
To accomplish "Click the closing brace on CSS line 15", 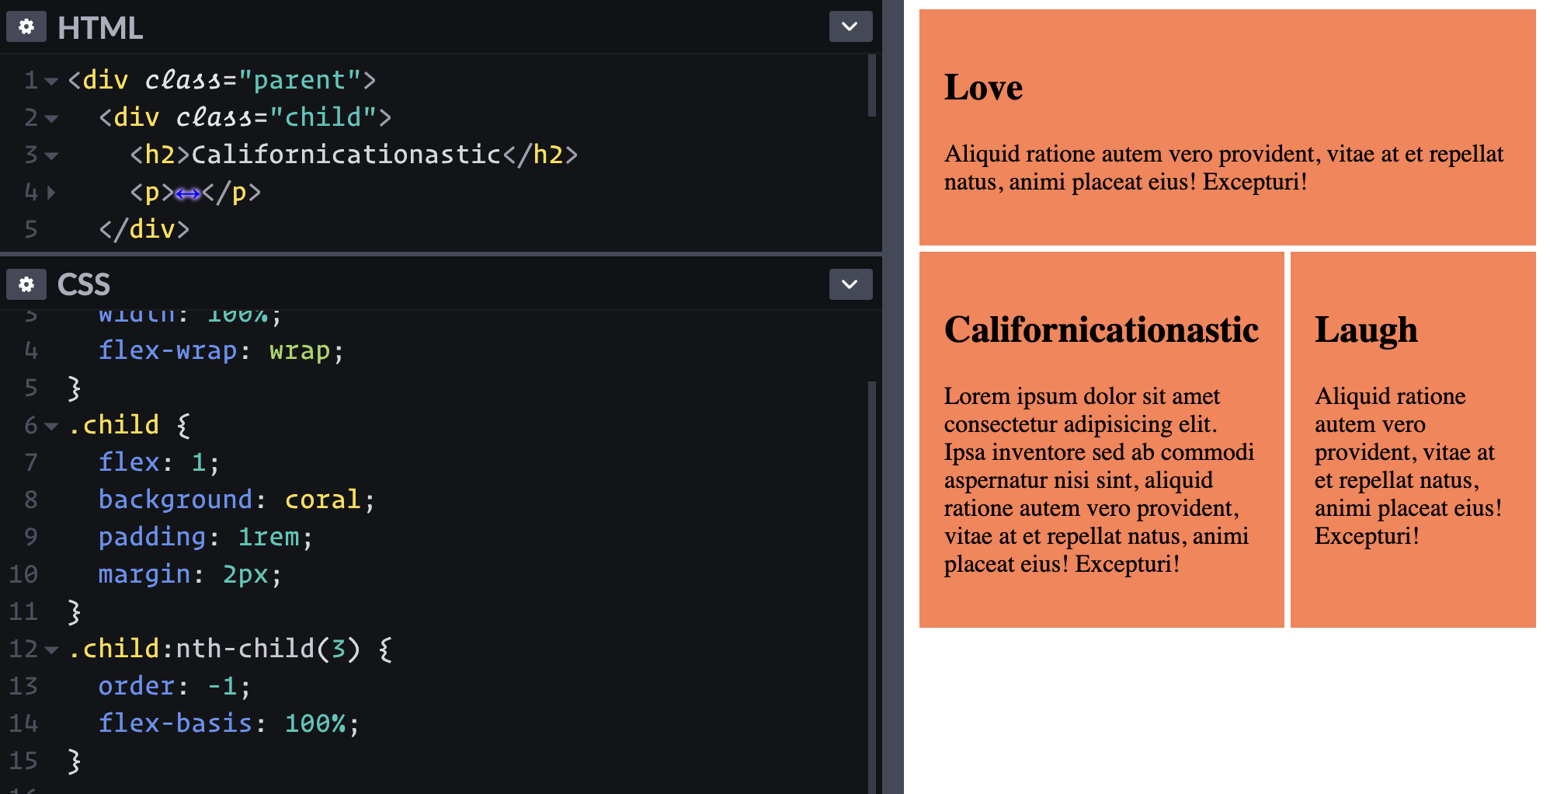I will 75,761.
